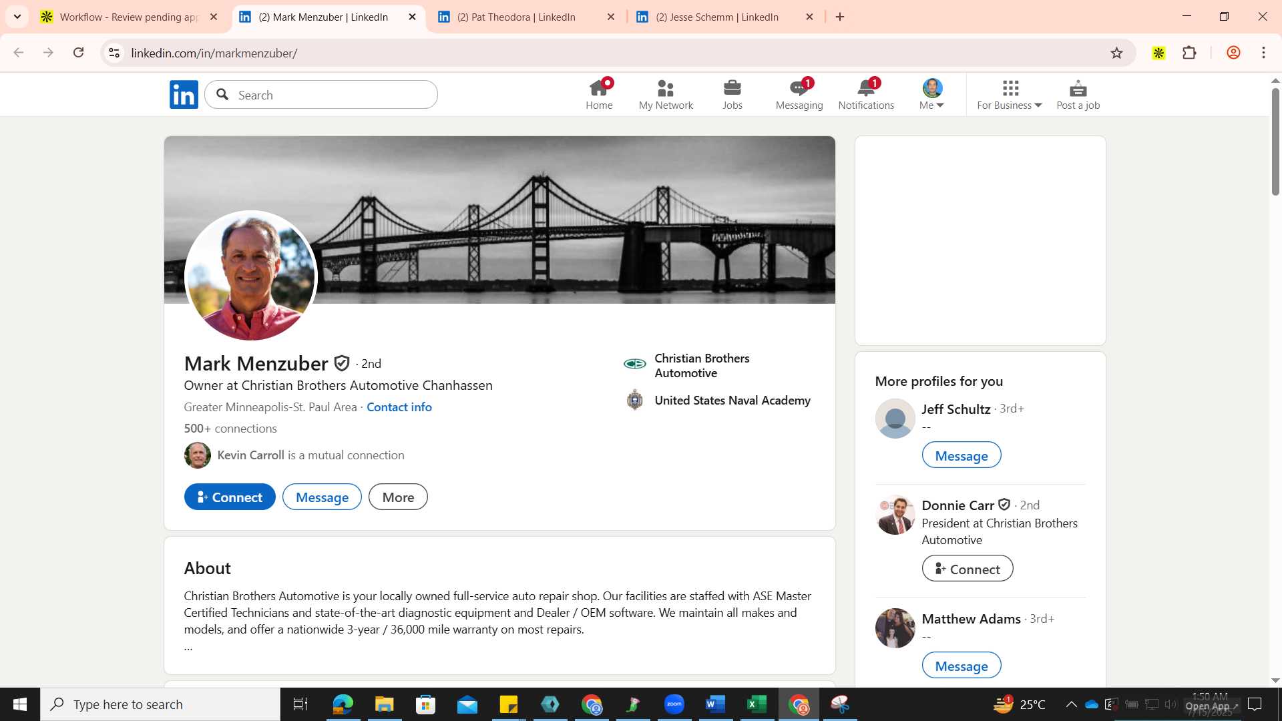Close the Jesse Schemm tab
The image size is (1282, 721).
pos(809,17)
